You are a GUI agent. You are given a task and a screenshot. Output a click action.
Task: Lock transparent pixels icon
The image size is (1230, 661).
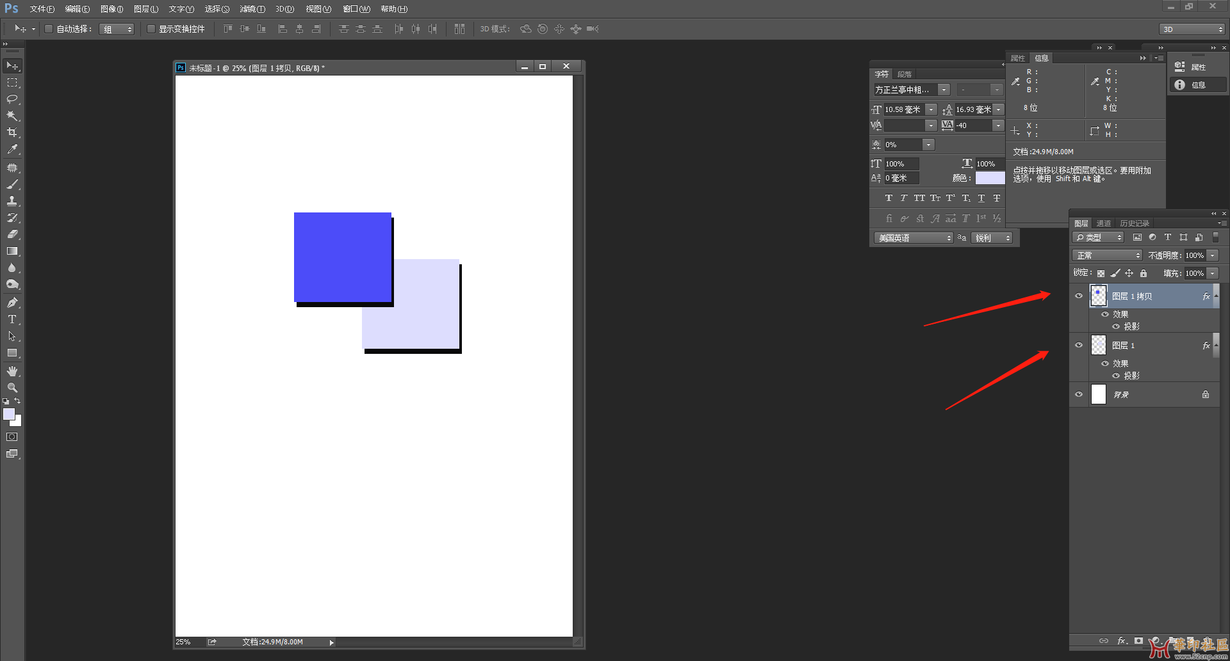pyautogui.click(x=1101, y=273)
